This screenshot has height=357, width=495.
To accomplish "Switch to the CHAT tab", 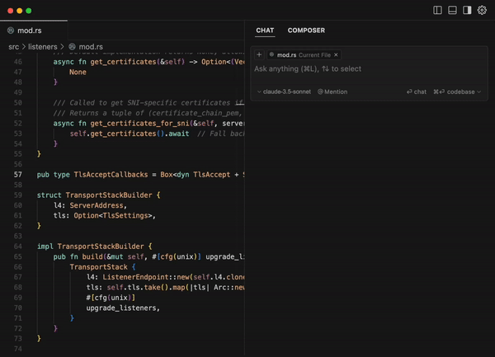I will [x=265, y=31].
